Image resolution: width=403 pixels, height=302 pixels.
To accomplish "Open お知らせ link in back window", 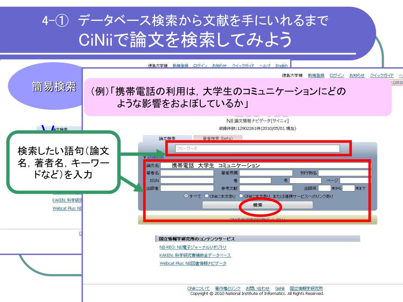I will 219,66.
